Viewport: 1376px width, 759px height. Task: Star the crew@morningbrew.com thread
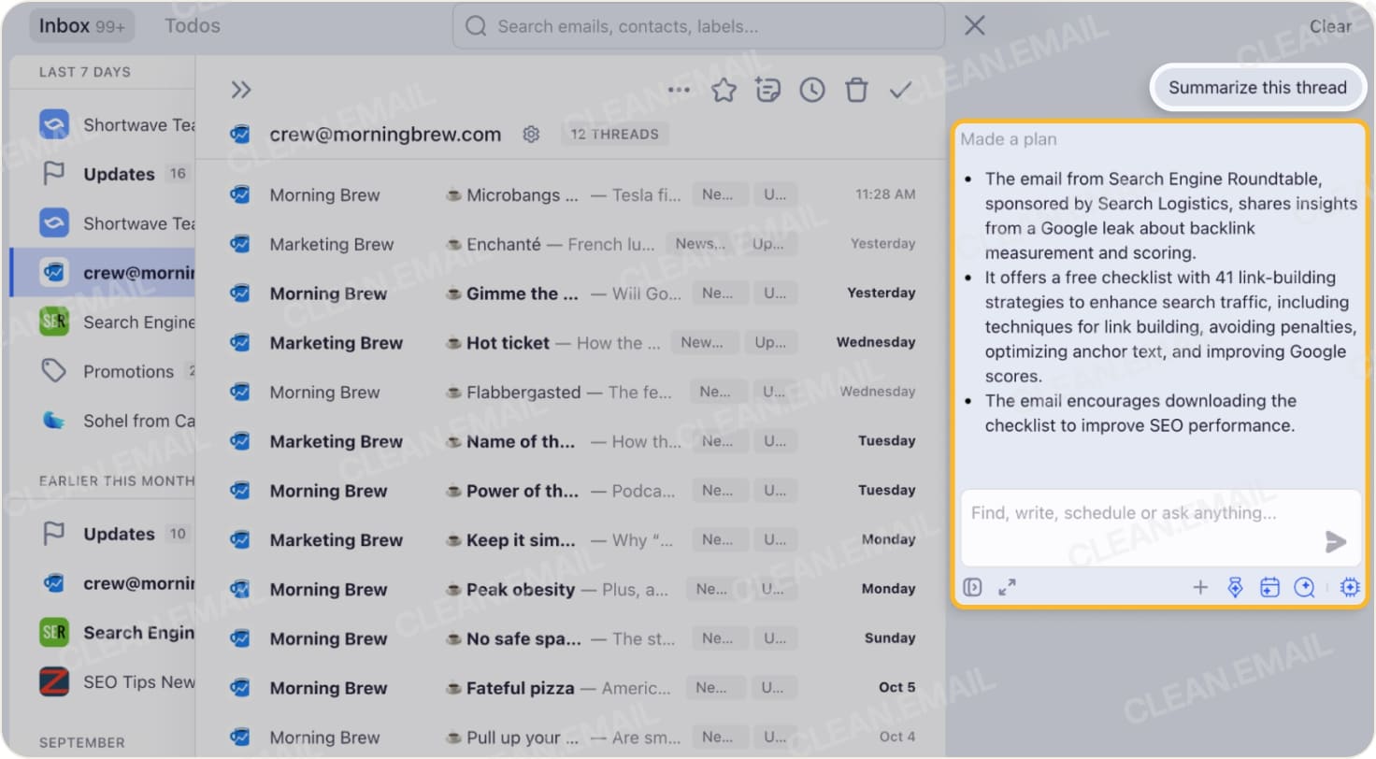pyautogui.click(x=724, y=89)
